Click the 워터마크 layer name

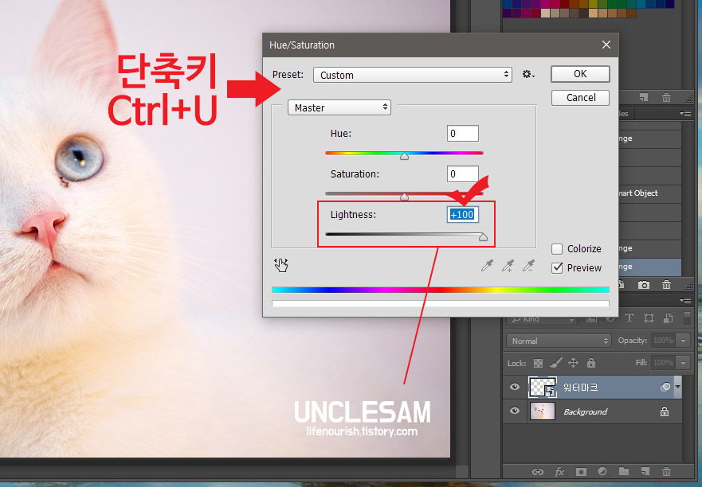(581, 388)
